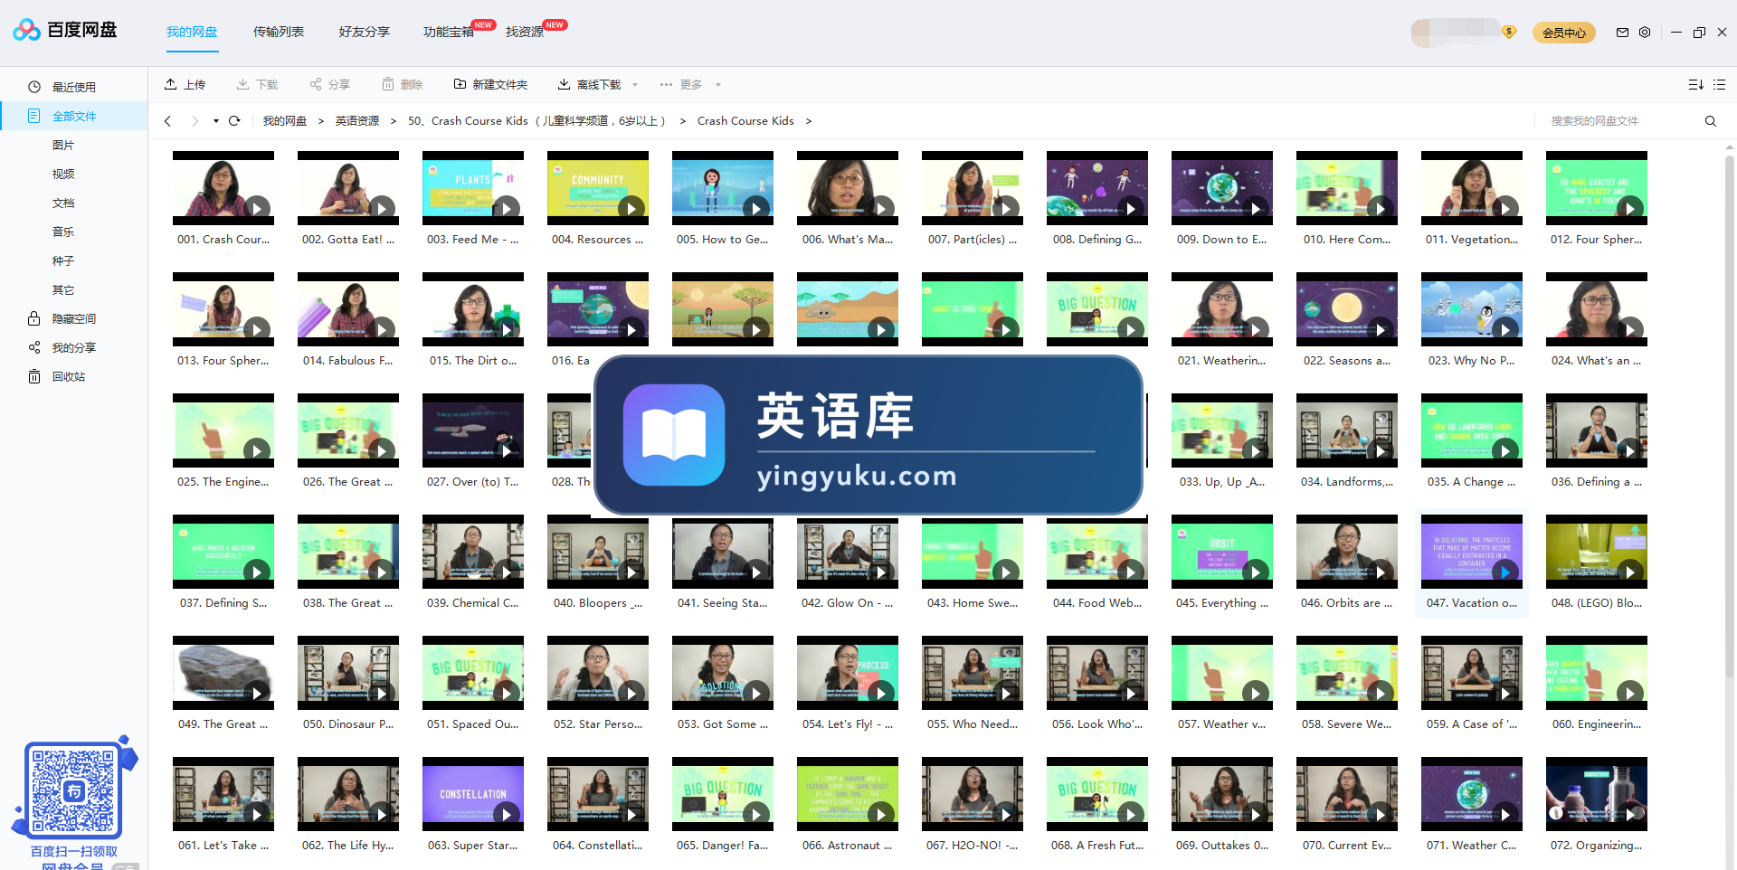Click the new folder icon (新建文件夹)
This screenshot has width=1737, height=870.
[x=460, y=84]
